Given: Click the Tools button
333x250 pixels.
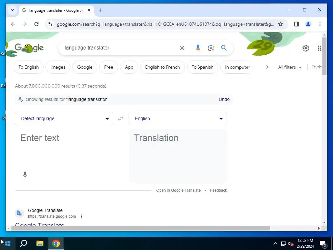Looking at the screenshot, I should pos(316,67).
